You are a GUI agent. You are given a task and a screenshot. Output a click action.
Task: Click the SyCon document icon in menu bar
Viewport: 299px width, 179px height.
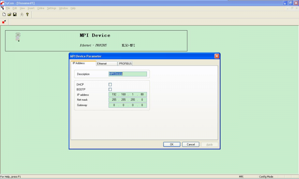coord(3,8)
